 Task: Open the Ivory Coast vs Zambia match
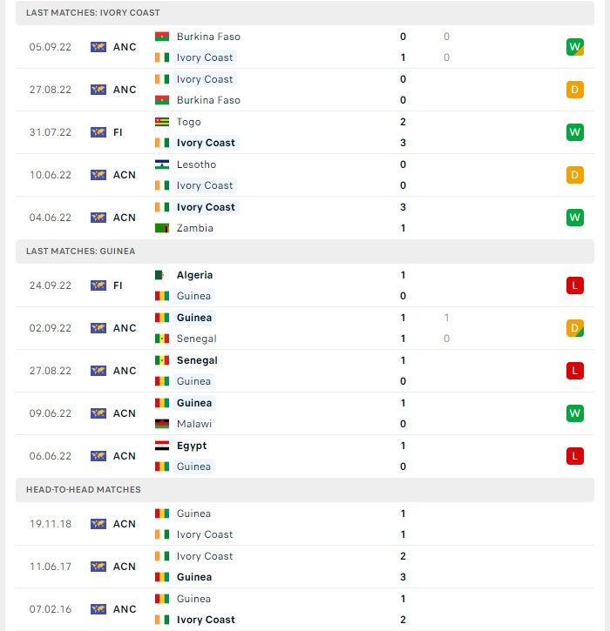point(305,218)
